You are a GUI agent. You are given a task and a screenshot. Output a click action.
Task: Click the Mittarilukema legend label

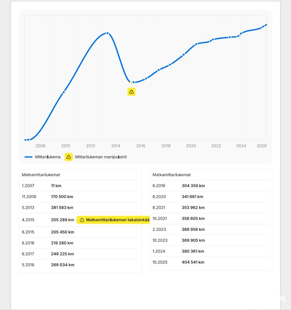48,157
